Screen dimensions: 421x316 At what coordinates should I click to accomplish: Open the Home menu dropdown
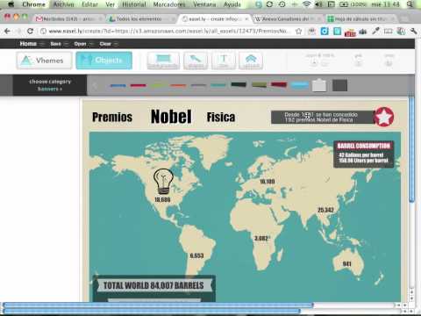click(x=32, y=44)
